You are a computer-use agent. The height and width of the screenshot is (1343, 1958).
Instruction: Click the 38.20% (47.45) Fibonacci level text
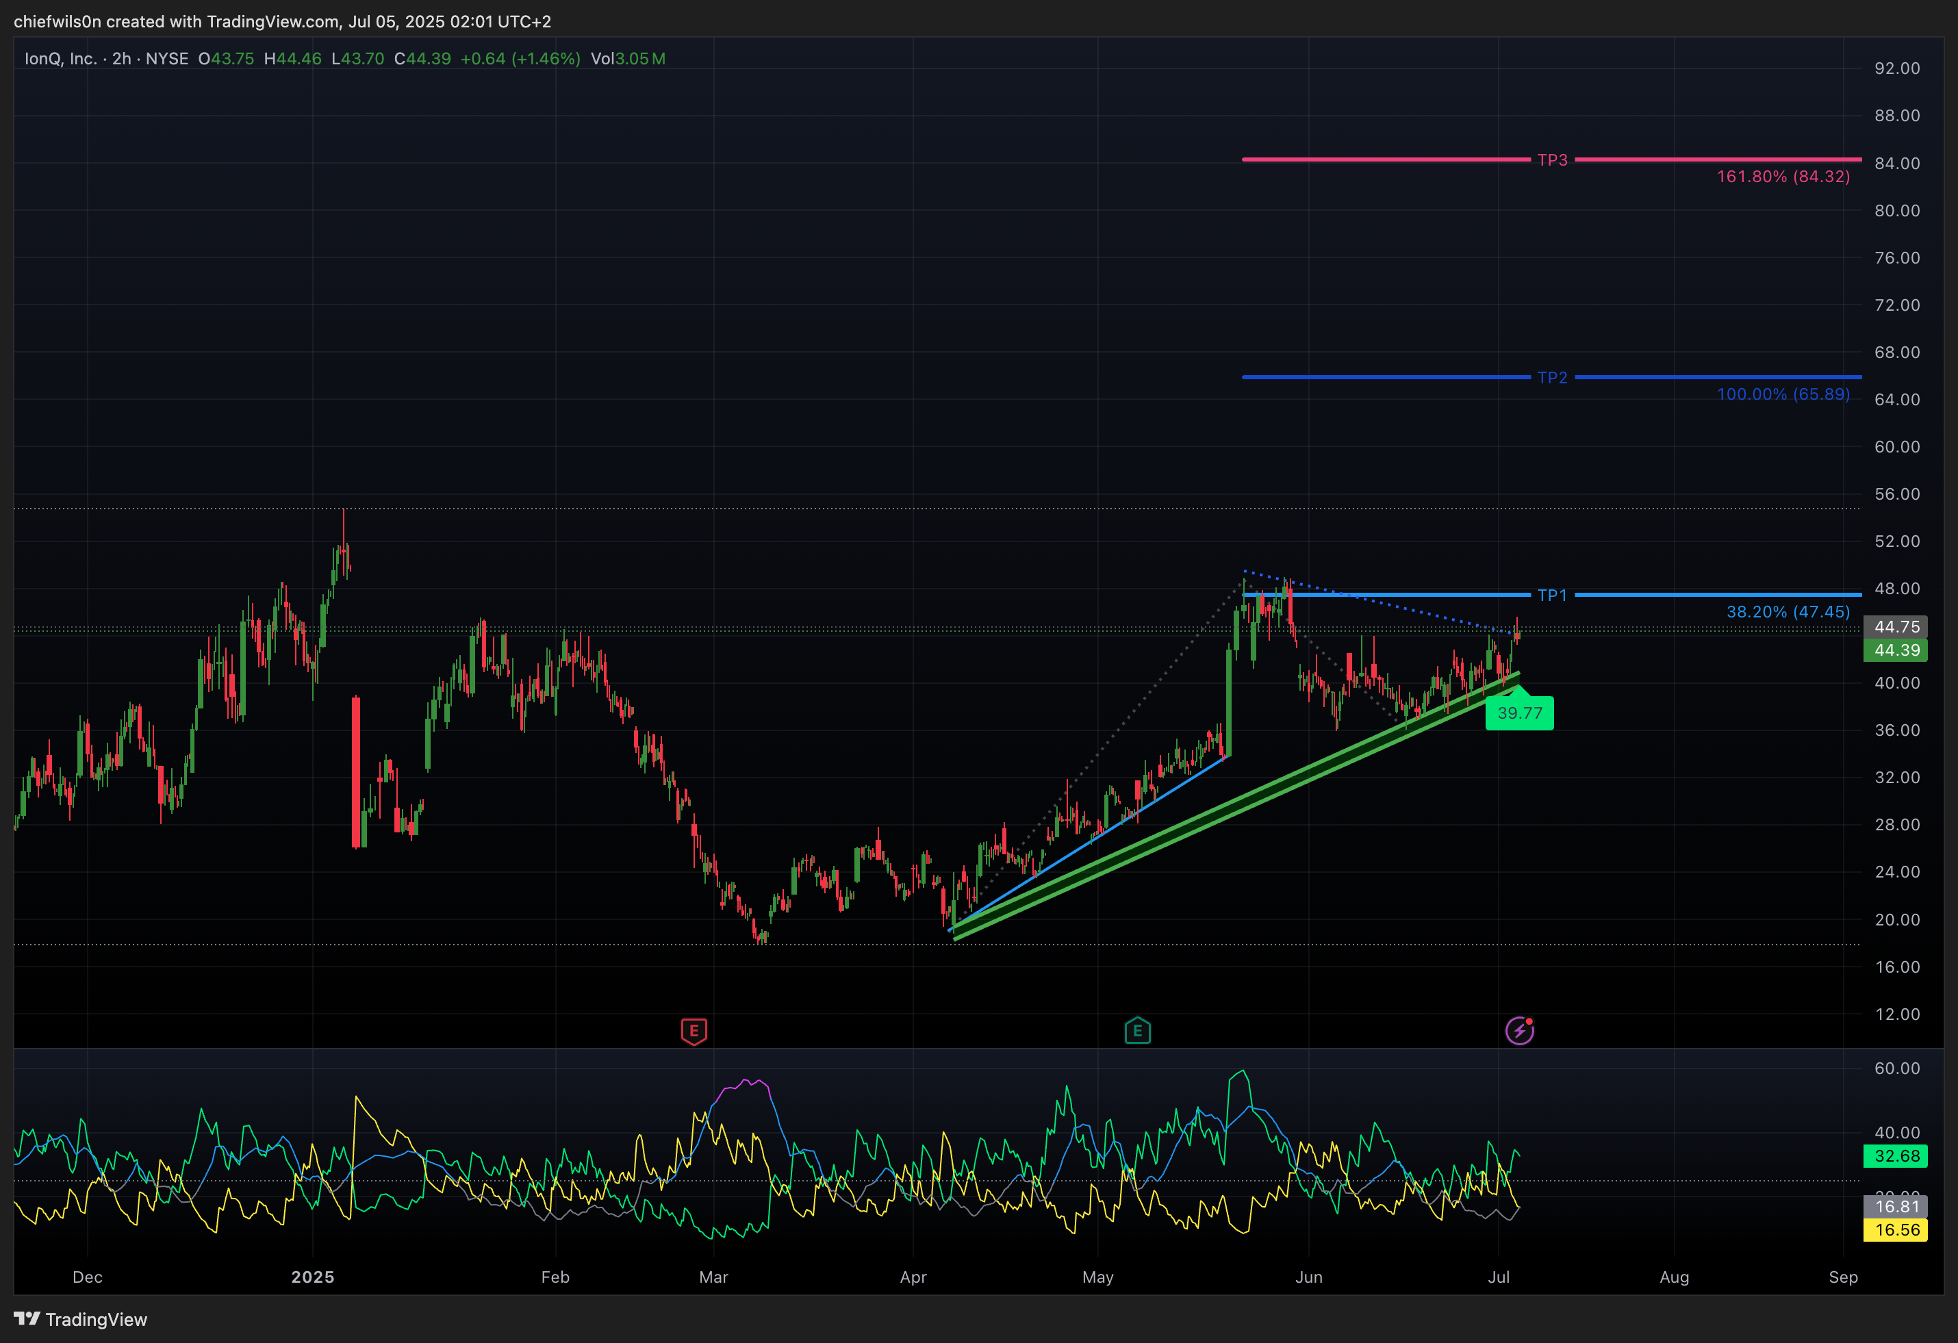tap(1788, 612)
